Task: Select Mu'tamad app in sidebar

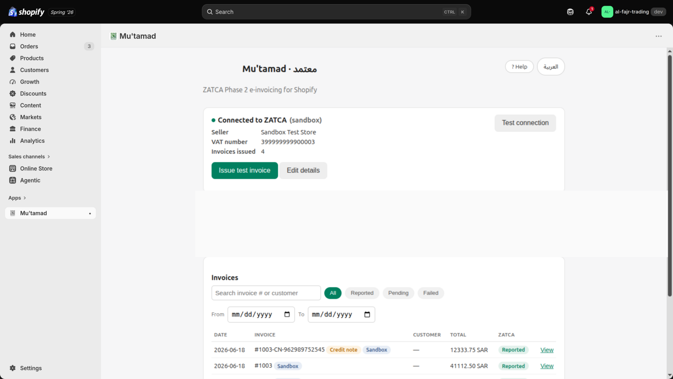Action: (x=50, y=213)
